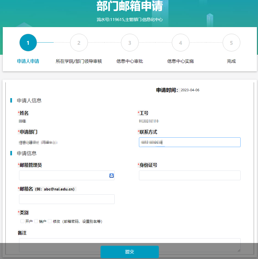This screenshot has height=259, width=258.
Task: Select the step 3 circle
Action: click(x=130, y=43)
